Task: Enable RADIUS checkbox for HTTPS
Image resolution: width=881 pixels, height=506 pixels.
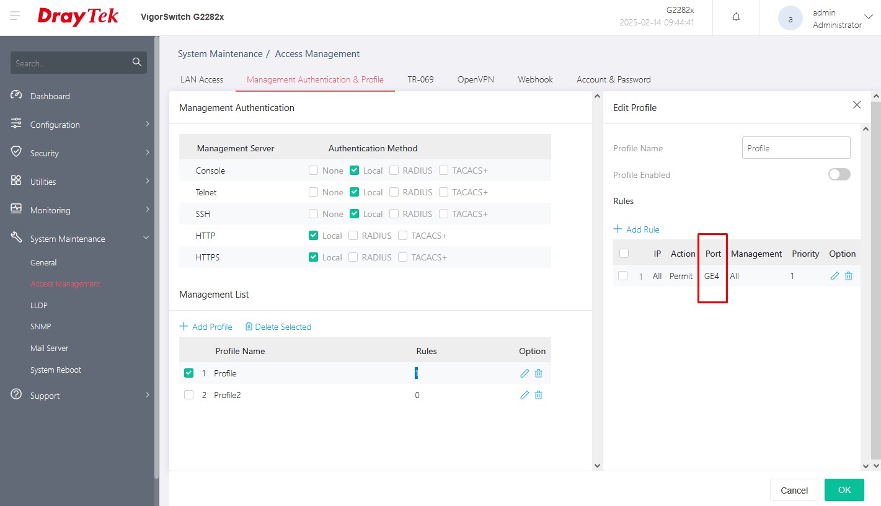Action: tap(353, 257)
